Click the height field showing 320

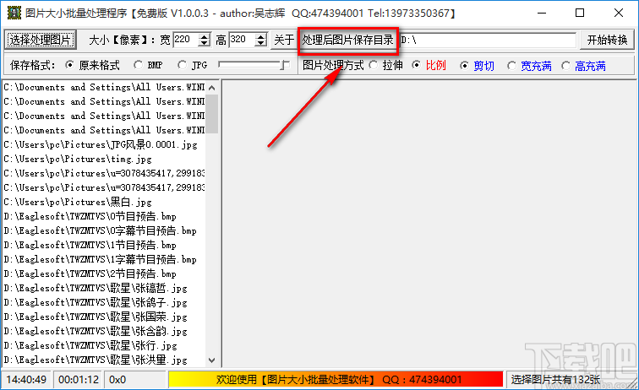(x=243, y=40)
